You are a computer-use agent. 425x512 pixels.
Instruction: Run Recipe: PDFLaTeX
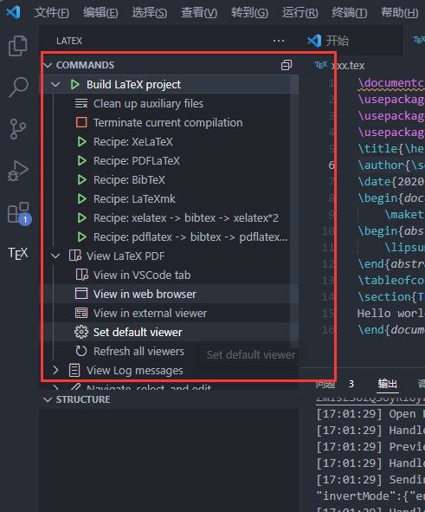137,160
